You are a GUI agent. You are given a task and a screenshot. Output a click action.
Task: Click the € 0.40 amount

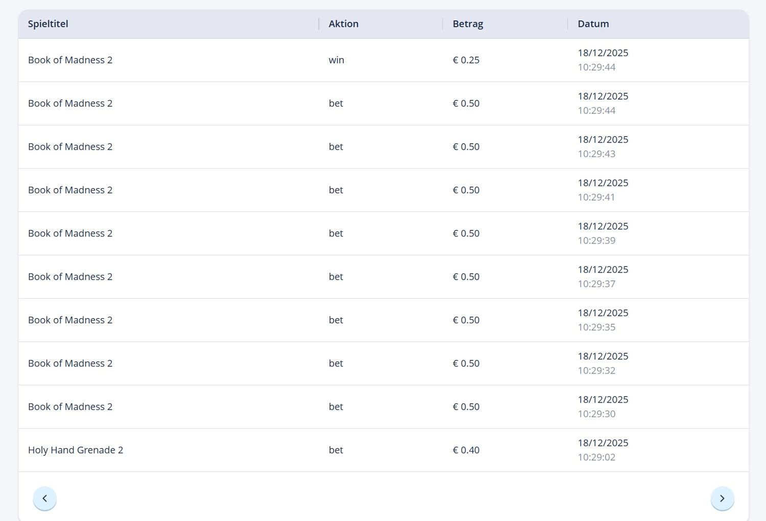[466, 450]
